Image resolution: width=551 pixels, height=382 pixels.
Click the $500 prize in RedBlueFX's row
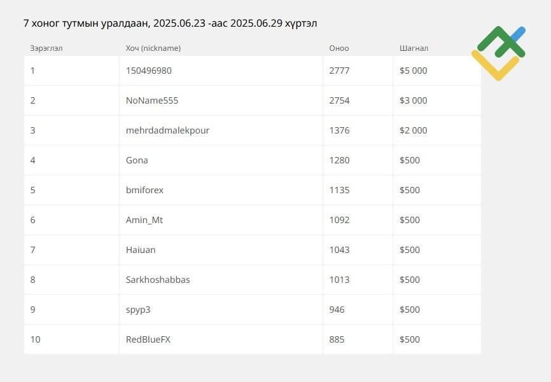[409, 339]
